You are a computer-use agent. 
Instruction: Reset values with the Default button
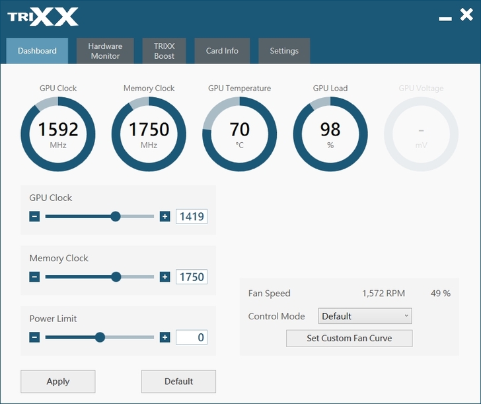[x=178, y=382]
